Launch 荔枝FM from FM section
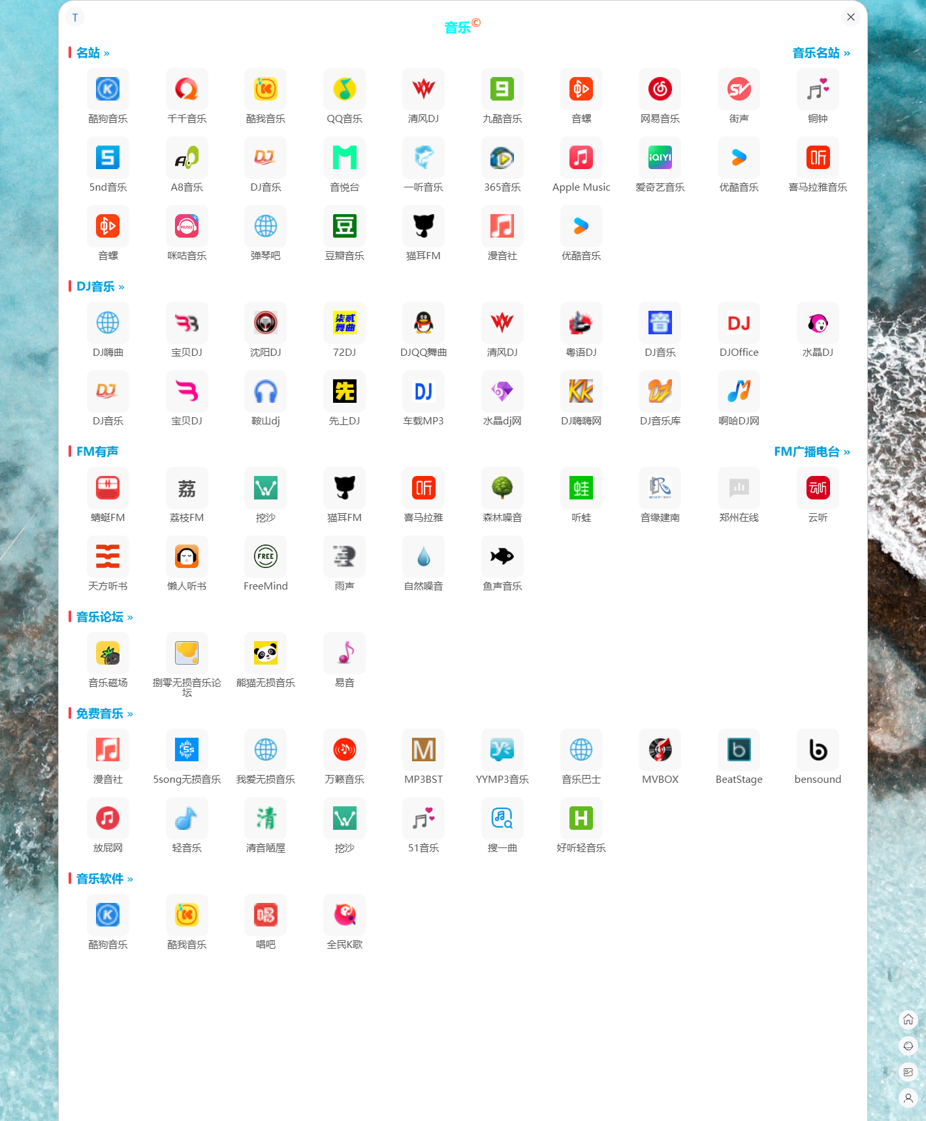 [x=187, y=488]
